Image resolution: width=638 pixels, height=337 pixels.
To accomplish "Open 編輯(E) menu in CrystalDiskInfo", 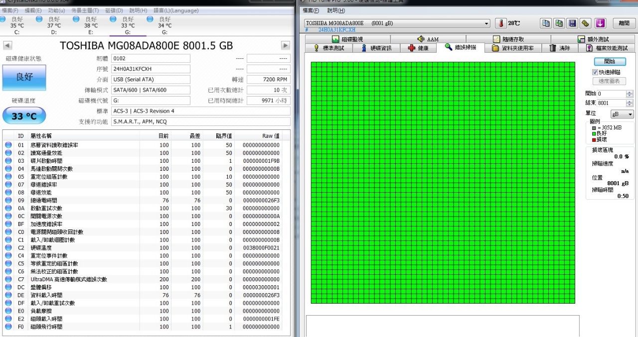I will tap(33, 10).
